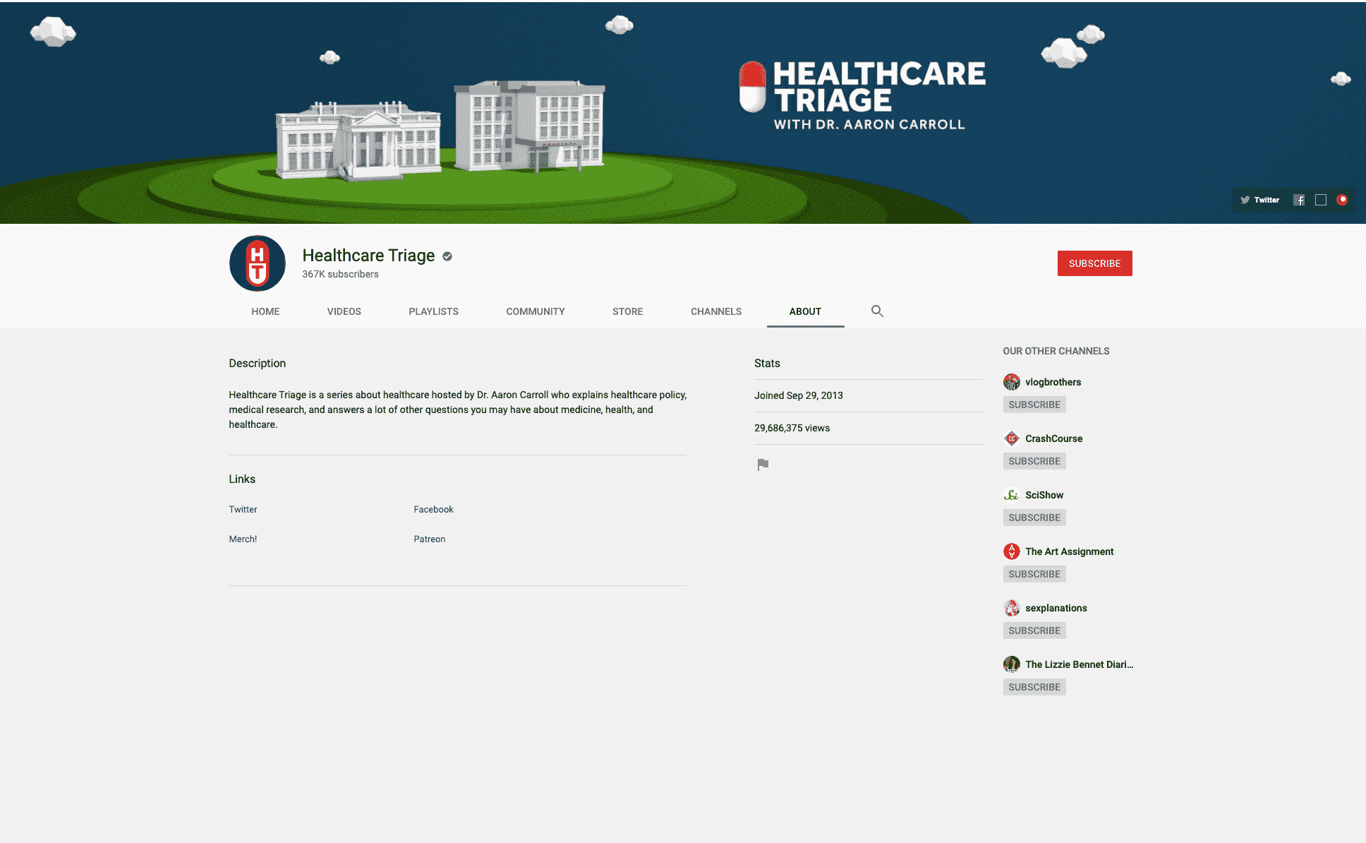Switch to the Channels tab
The image size is (1366, 843).
pyautogui.click(x=716, y=311)
